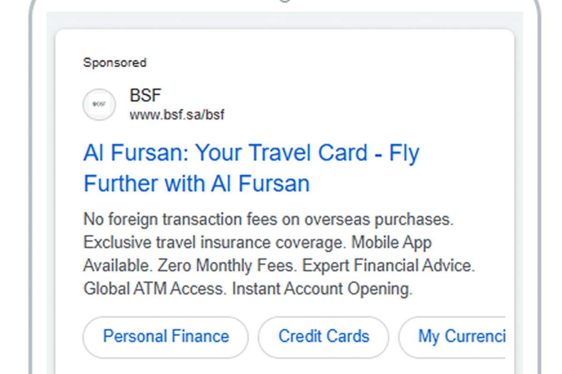Open the www.bsf.sa/bsf display URL
The height and width of the screenshot is (374, 562).
(177, 115)
